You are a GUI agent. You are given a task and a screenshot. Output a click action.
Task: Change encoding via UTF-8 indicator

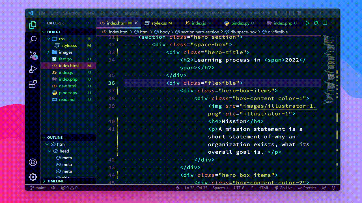[239, 188]
